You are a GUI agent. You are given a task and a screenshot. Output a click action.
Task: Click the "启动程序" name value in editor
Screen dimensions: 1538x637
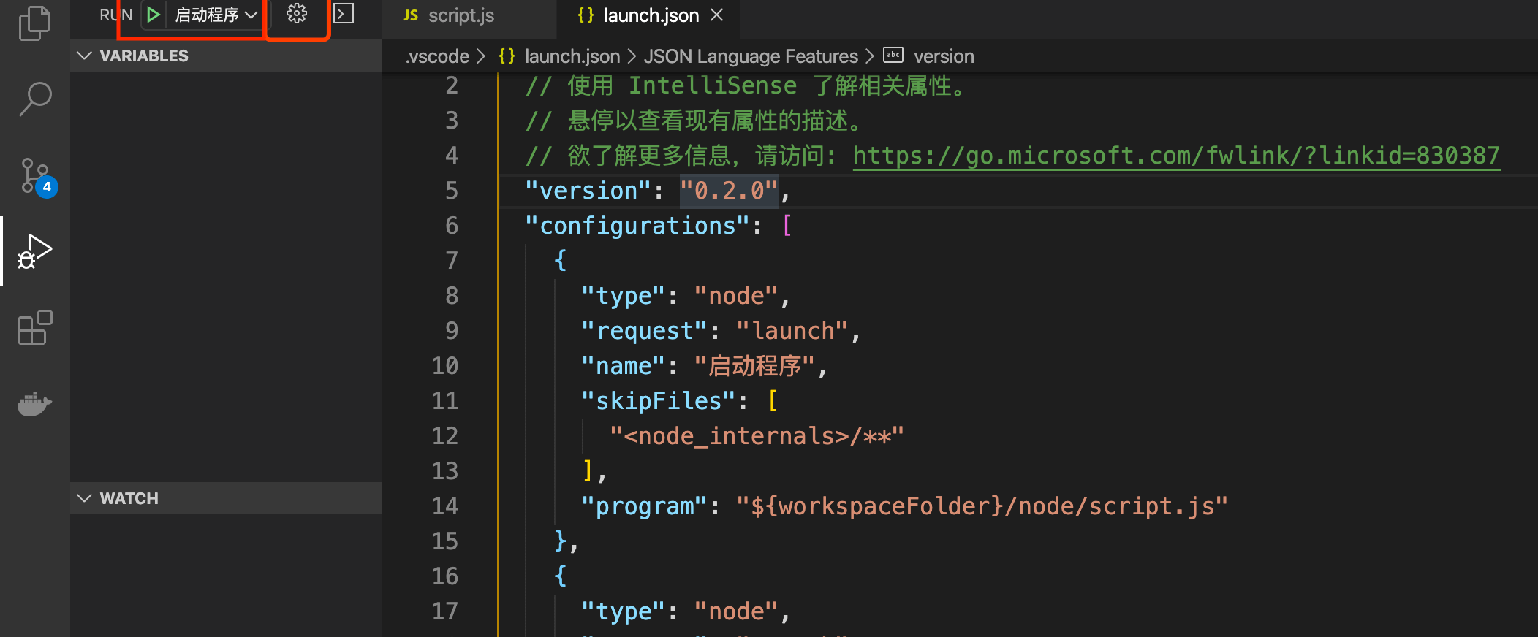click(754, 366)
